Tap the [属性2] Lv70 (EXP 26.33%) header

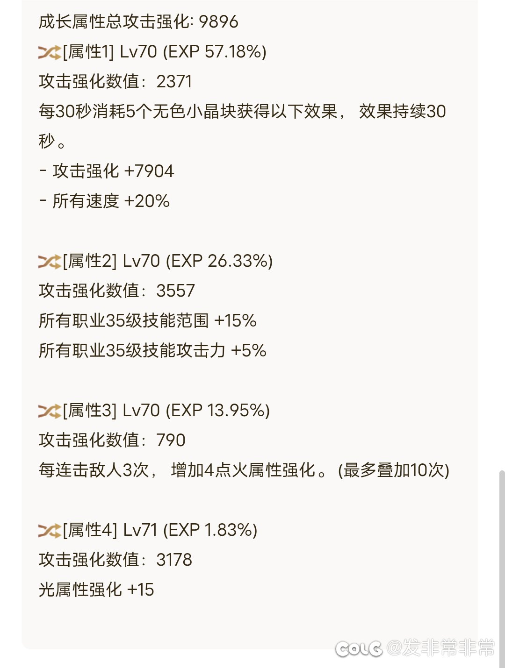(167, 261)
